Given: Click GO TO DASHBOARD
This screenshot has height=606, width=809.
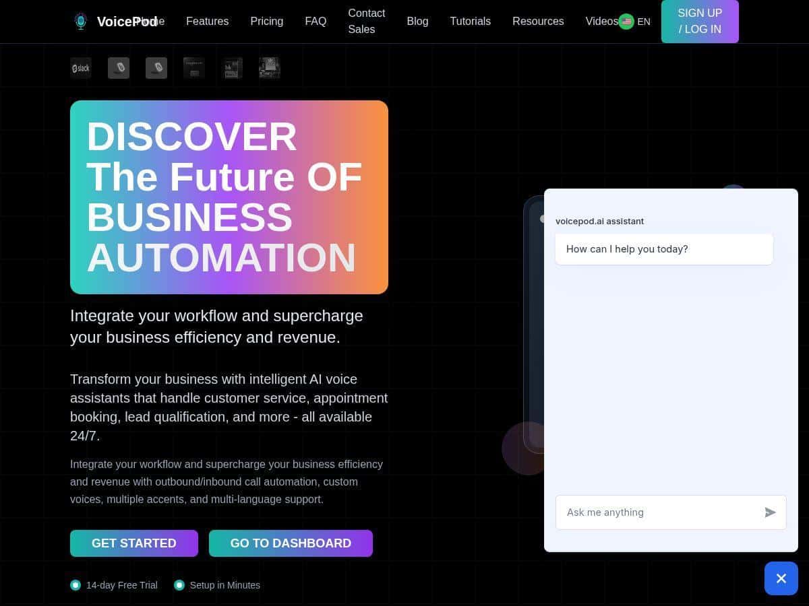Looking at the screenshot, I should [x=291, y=543].
